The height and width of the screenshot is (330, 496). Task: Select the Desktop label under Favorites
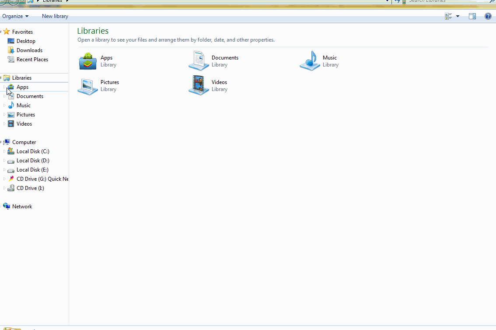tap(26, 41)
